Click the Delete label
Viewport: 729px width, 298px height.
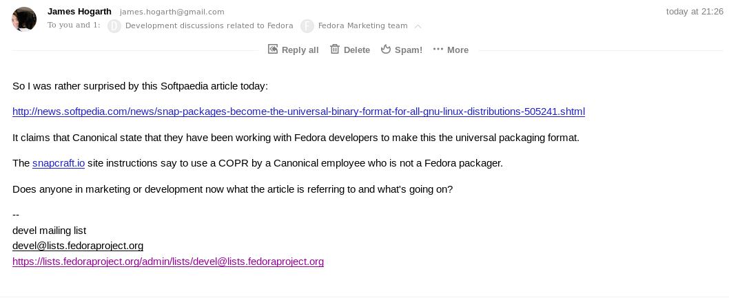click(x=357, y=50)
